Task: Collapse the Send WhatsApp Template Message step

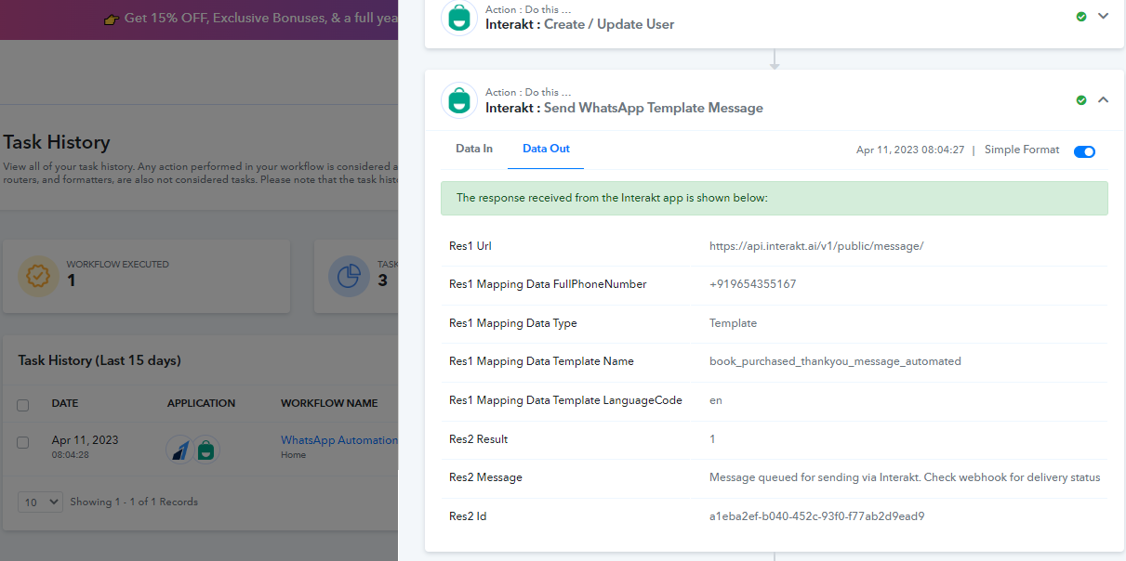Action: pyautogui.click(x=1104, y=99)
